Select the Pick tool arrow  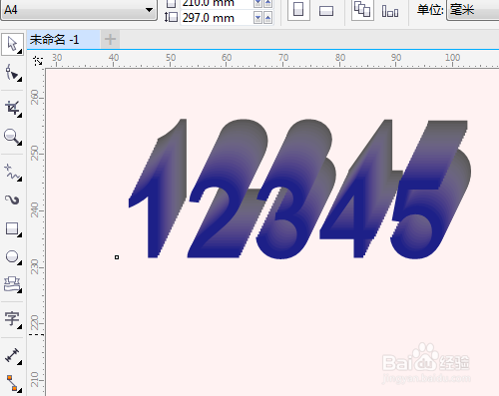(12, 44)
